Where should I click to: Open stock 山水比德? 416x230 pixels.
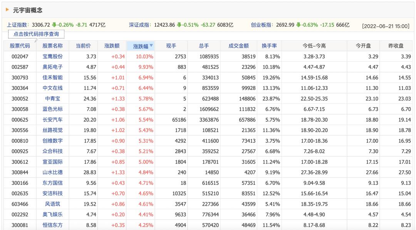point(52,172)
